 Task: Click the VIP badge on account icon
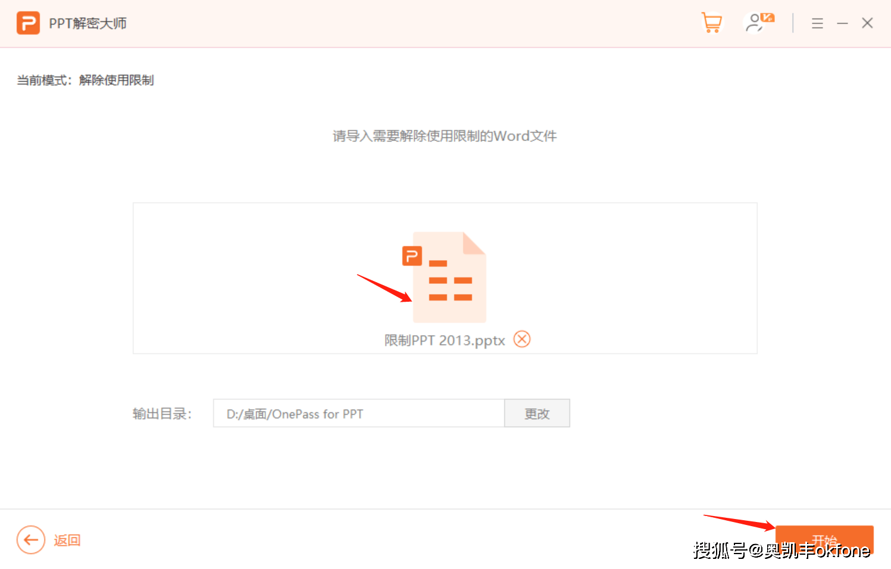click(767, 18)
